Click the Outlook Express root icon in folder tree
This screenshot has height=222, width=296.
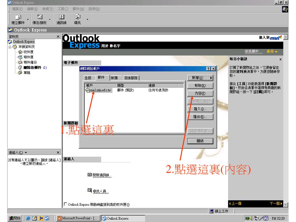tap(10, 42)
